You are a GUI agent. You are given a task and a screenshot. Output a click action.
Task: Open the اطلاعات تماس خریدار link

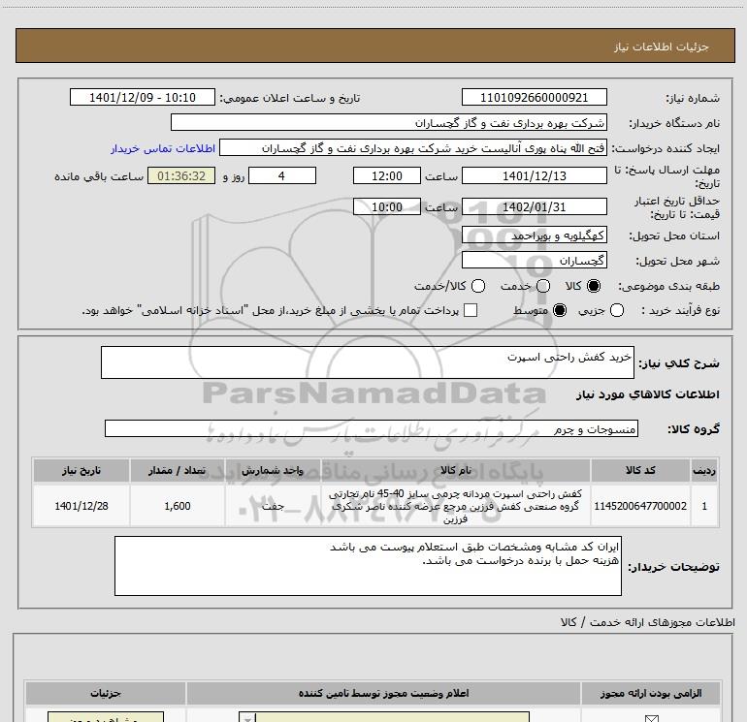tap(163, 148)
